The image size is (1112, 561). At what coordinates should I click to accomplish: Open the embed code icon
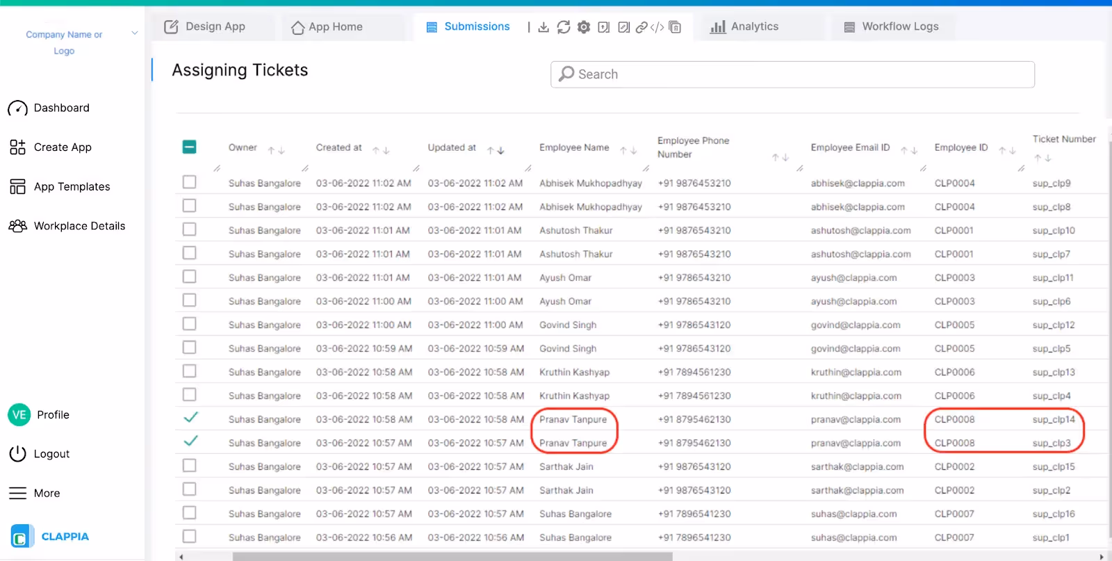[657, 27]
